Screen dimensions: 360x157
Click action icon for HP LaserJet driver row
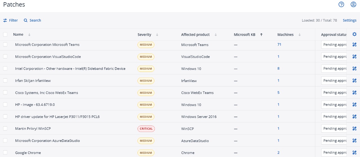[x=354, y=117]
